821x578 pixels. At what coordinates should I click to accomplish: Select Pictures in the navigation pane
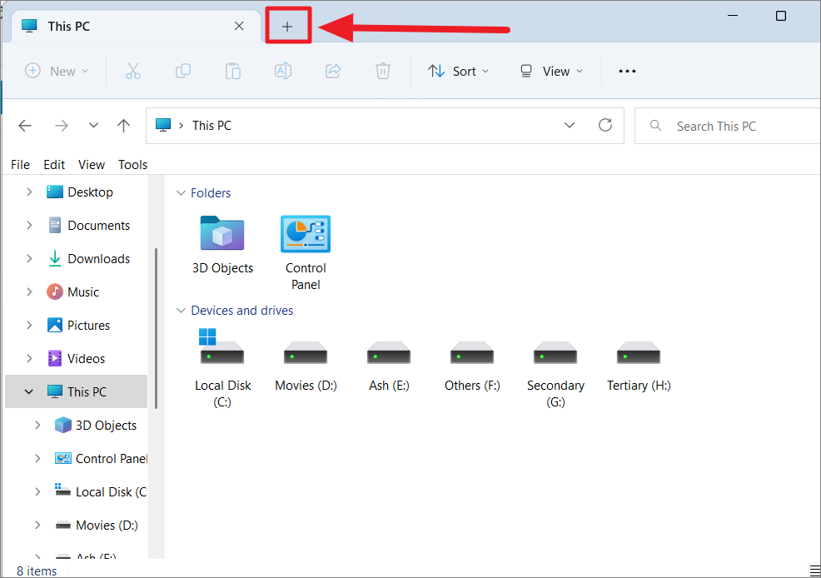88,325
